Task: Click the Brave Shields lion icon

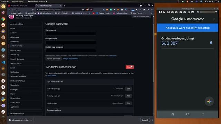Action: [x=87, y=10]
